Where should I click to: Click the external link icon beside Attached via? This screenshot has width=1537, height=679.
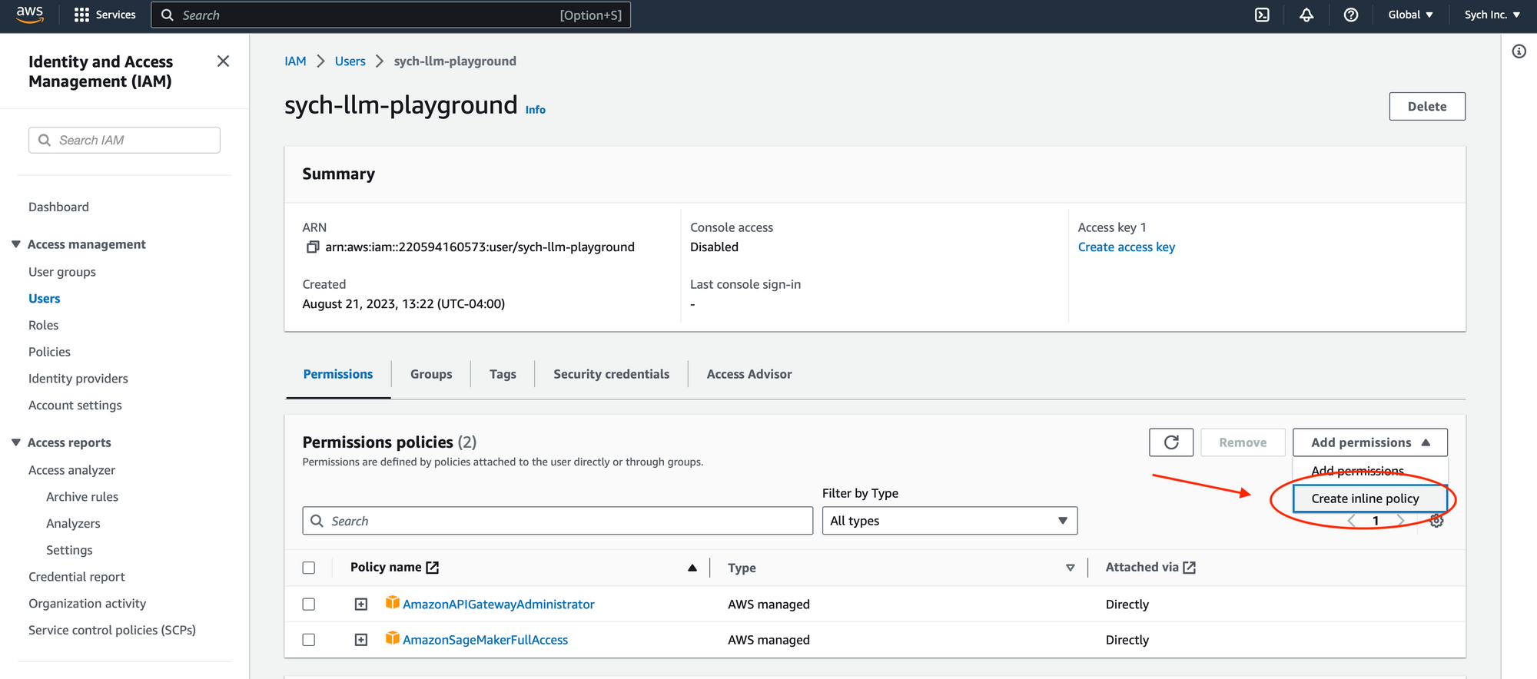pyautogui.click(x=1190, y=567)
